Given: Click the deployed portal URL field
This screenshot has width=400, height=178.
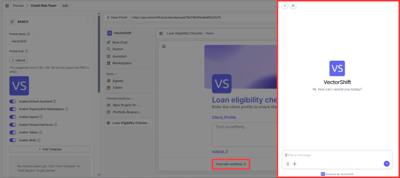Looking at the screenshot, I should [x=204, y=17].
